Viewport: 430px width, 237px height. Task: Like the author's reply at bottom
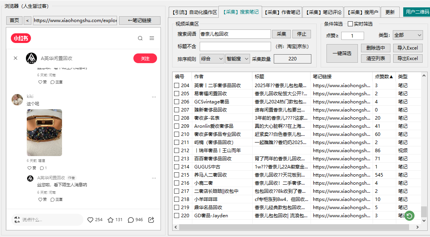[x=40, y=200]
